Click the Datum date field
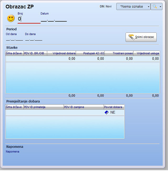Screen dimensions: 168x171 point(54,19)
